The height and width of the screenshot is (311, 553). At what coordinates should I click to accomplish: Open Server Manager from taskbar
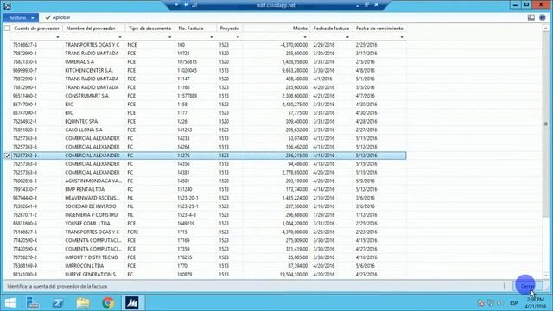pyautogui.click(x=33, y=303)
